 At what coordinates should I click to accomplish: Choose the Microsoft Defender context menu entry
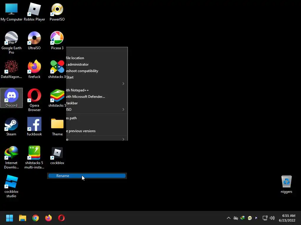[x=97, y=97]
